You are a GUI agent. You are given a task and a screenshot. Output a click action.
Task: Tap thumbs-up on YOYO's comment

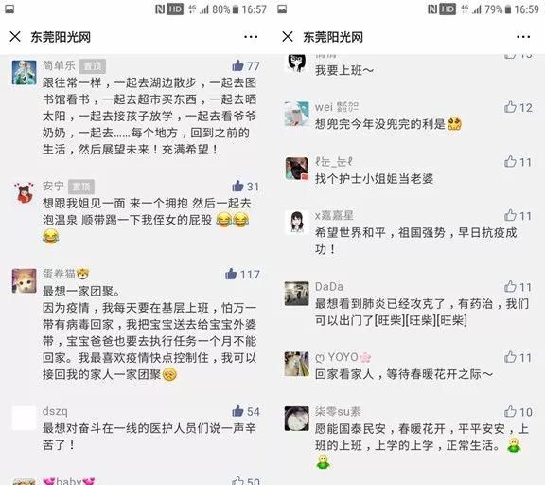click(510, 357)
